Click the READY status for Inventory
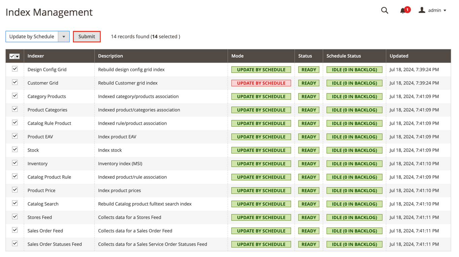The height and width of the screenshot is (257, 459). (x=308, y=163)
